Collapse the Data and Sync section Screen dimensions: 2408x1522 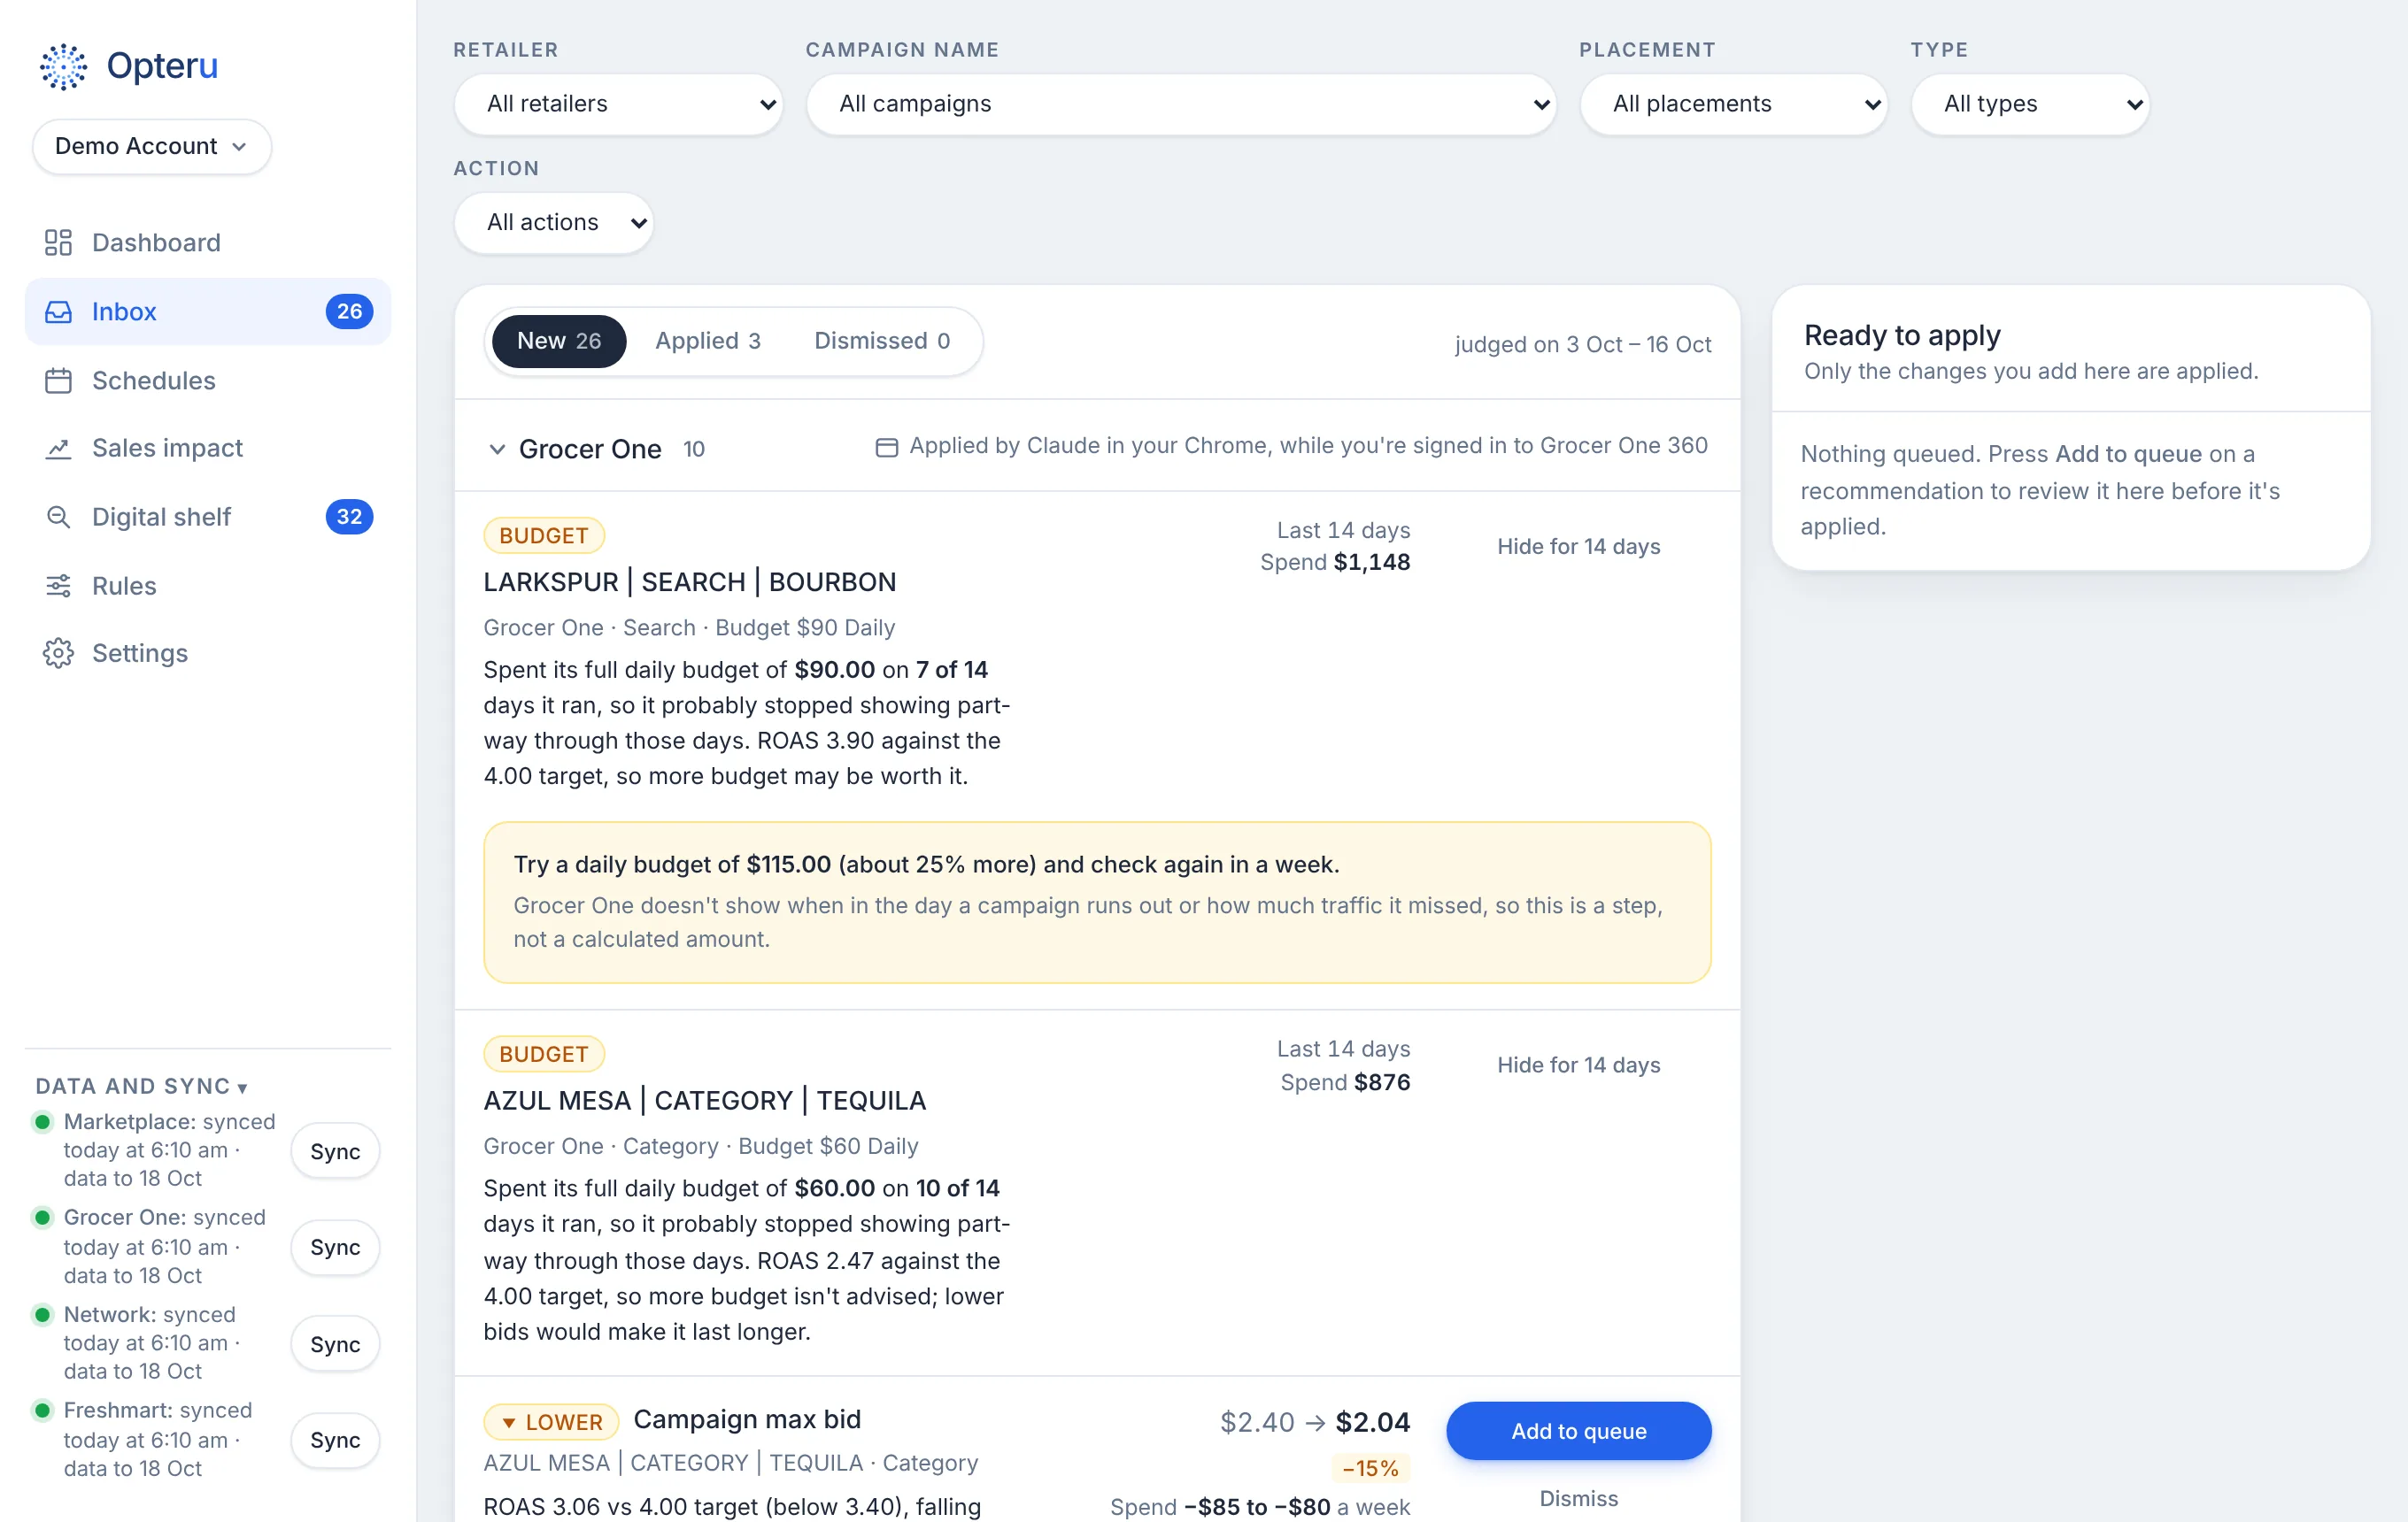click(x=141, y=1087)
